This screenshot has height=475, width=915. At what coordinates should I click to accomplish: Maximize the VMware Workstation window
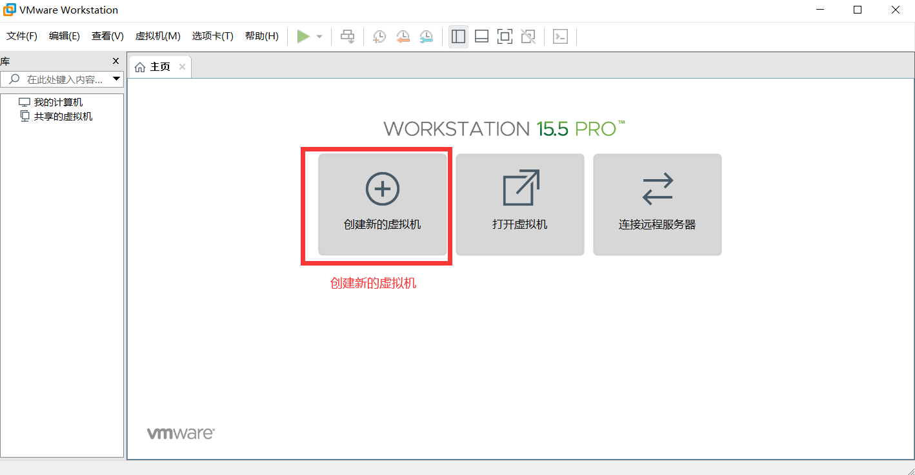click(x=858, y=10)
